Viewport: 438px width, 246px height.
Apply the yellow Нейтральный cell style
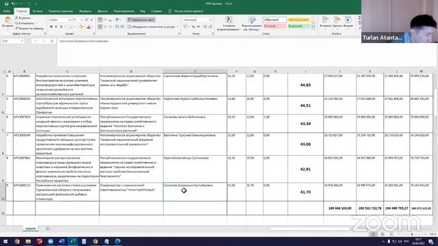point(298,20)
